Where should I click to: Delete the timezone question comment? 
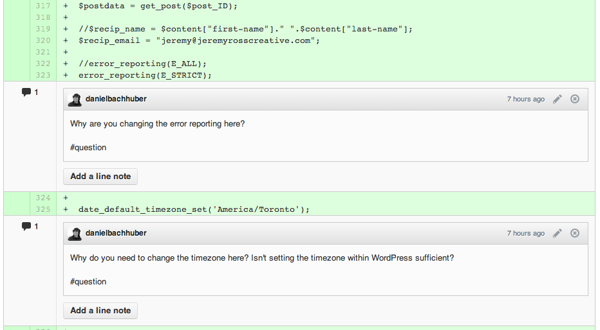575,234
